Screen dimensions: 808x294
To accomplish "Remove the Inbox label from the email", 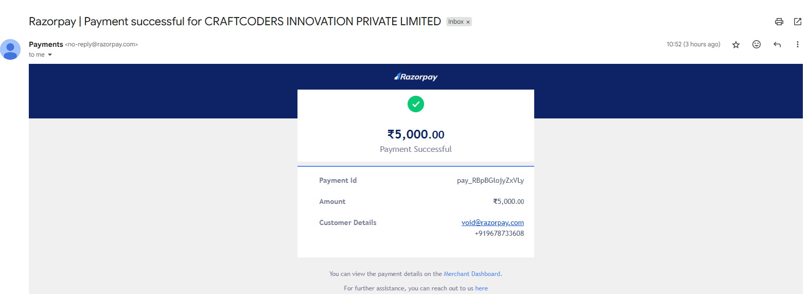I will pos(468,22).
